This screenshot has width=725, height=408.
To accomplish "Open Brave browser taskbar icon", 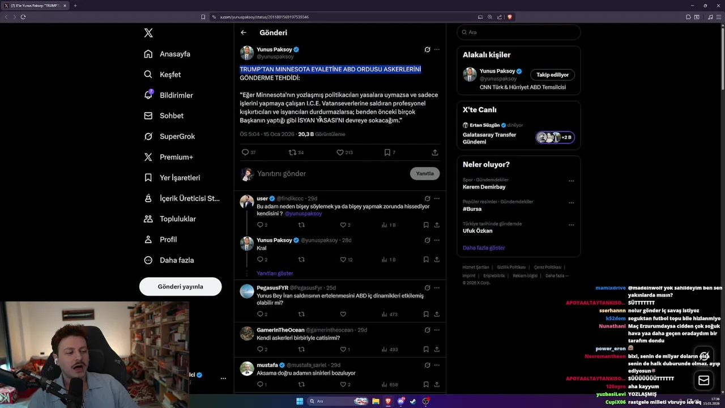I will 388,401.
